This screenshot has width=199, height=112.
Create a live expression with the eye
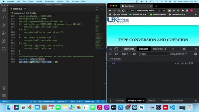[x=134, y=54]
